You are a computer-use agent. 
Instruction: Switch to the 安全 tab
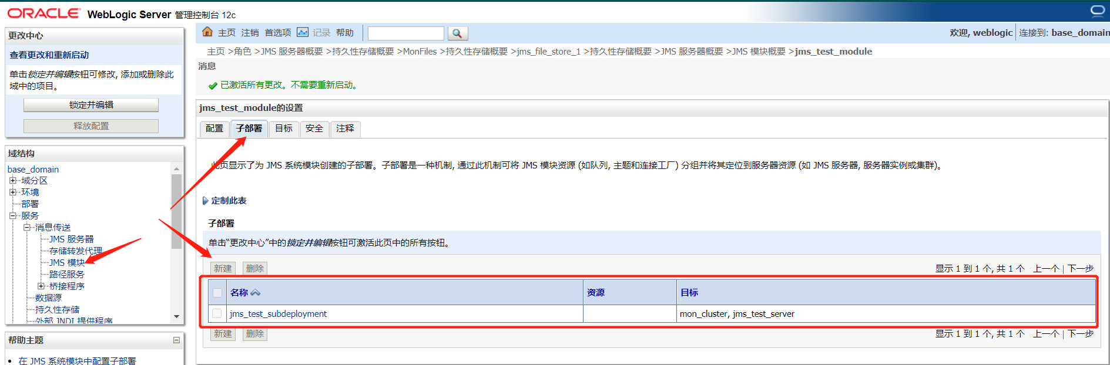314,129
